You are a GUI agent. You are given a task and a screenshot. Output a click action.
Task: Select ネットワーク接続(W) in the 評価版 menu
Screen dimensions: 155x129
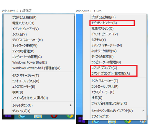pyautogui.click(x=39, y=46)
